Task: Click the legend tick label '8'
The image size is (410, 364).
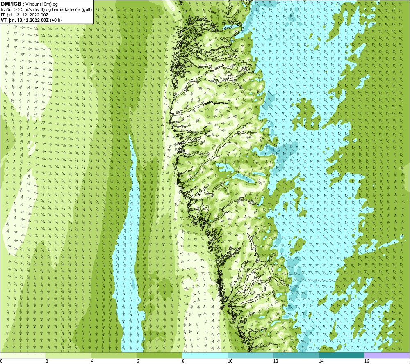Action: [183, 361]
